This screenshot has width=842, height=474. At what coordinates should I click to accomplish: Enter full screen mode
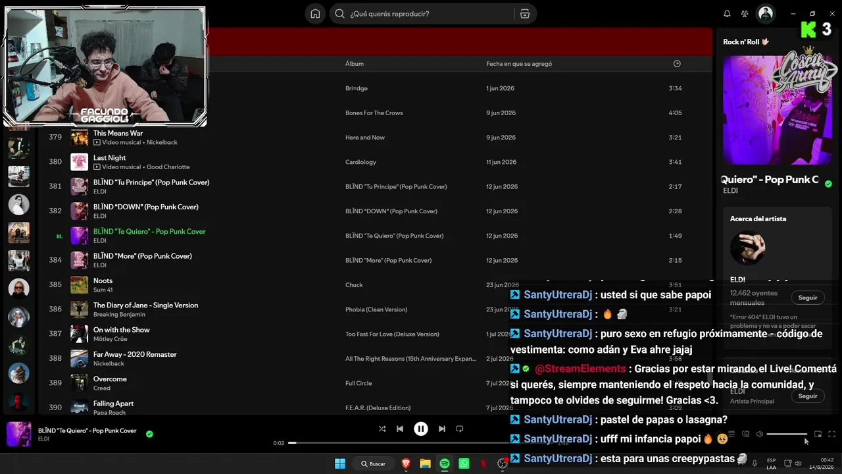click(832, 434)
